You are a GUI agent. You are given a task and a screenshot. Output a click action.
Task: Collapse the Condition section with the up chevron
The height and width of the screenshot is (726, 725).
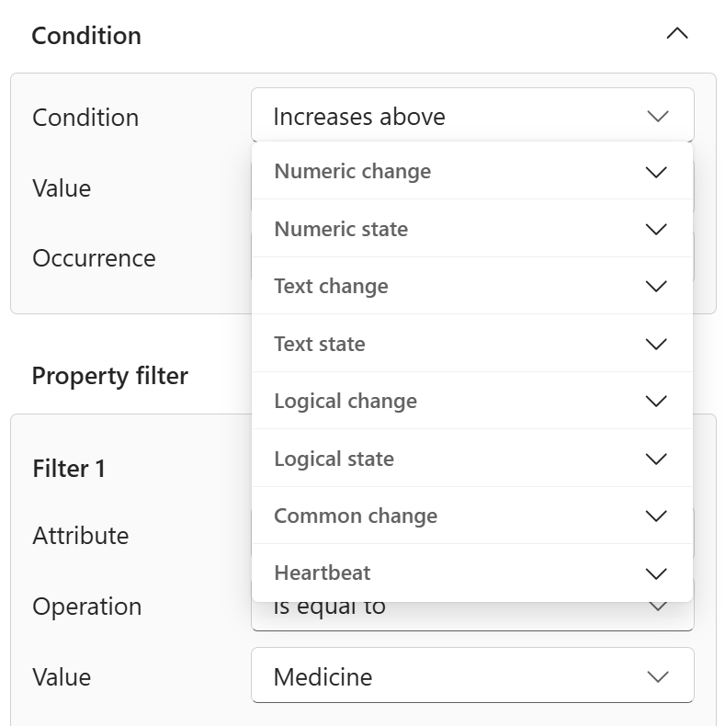coord(677,34)
